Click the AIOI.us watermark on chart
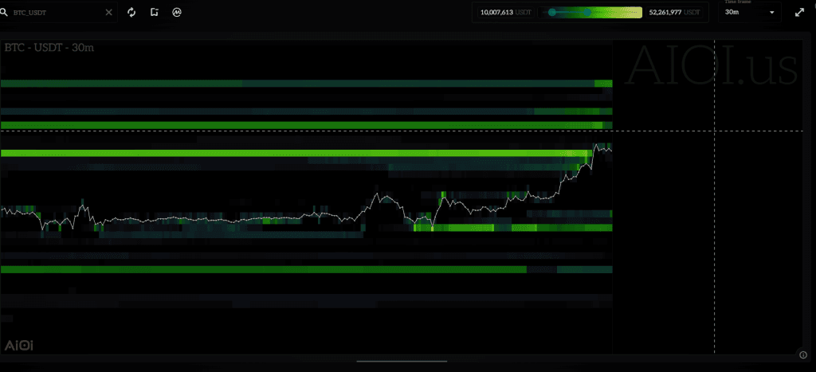The width and height of the screenshot is (816, 372). point(712,65)
